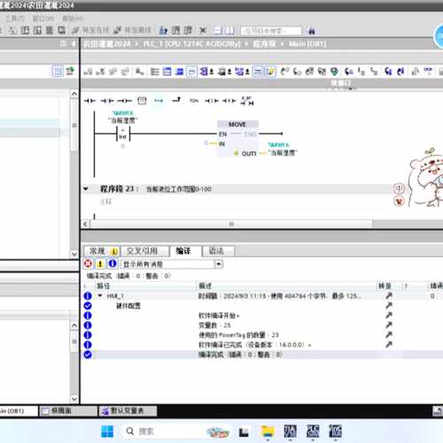This screenshot has width=443, height=443.
Task: Click the go-to arrow for HMI_1 row
Action: tap(389, 296)
